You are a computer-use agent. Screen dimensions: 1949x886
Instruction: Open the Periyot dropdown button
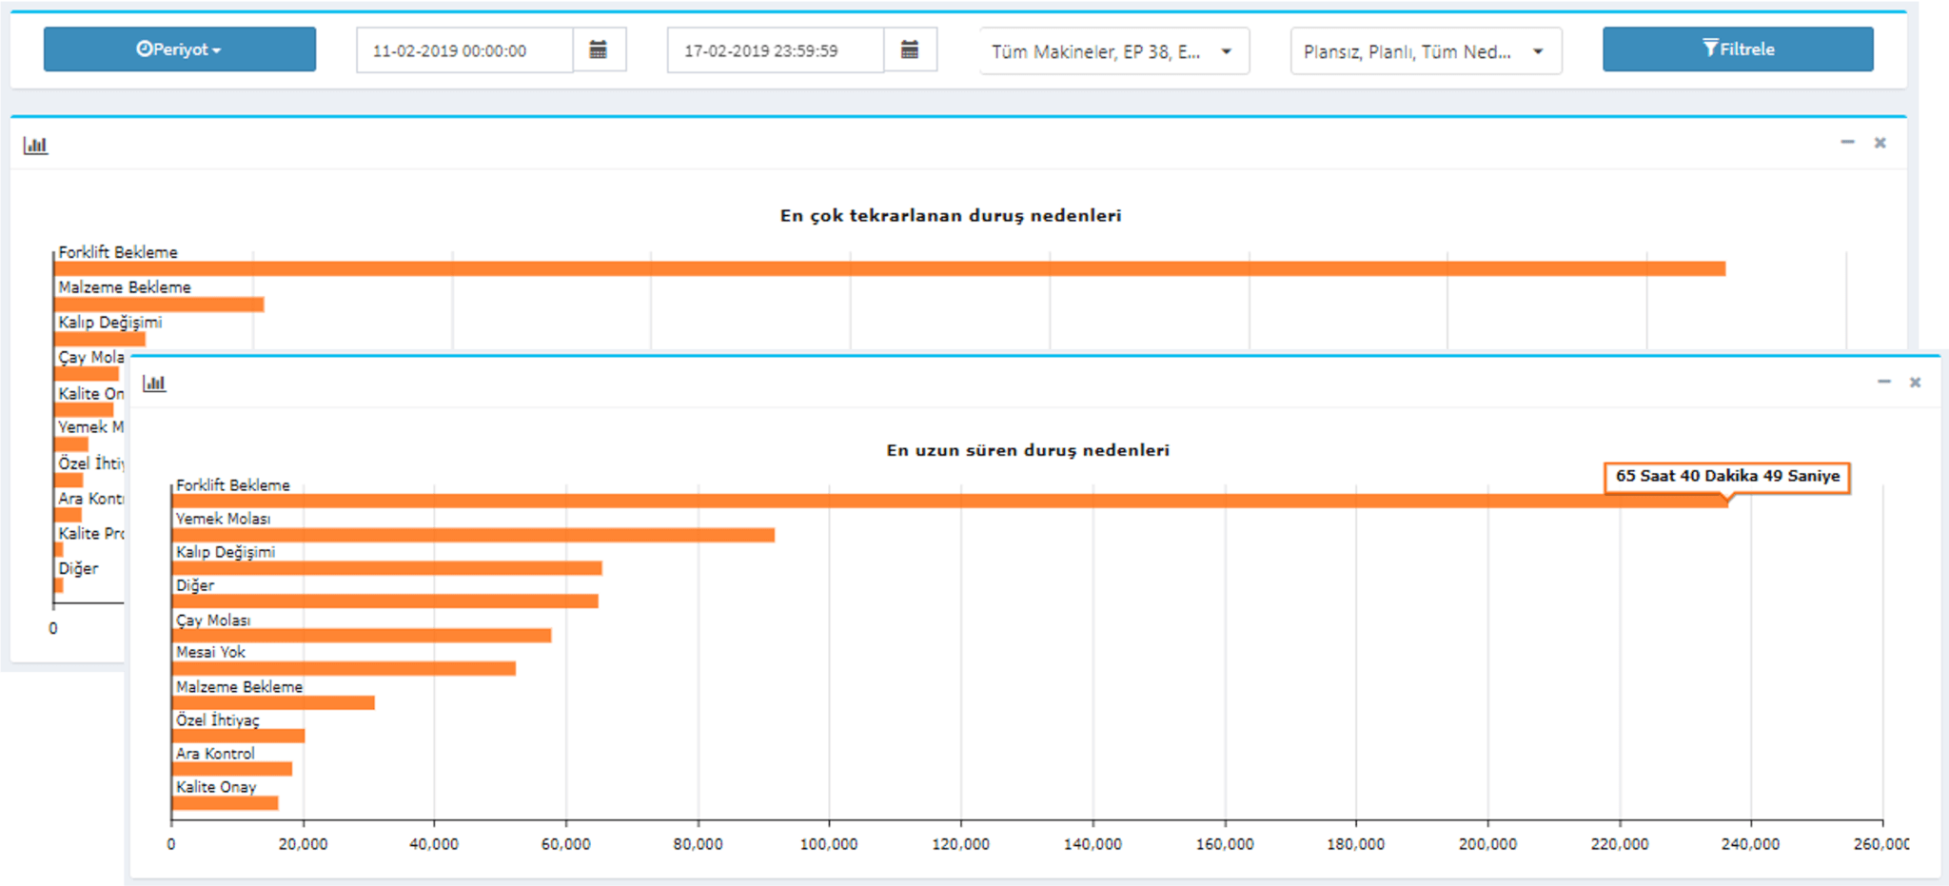click(x=180, y=49)
